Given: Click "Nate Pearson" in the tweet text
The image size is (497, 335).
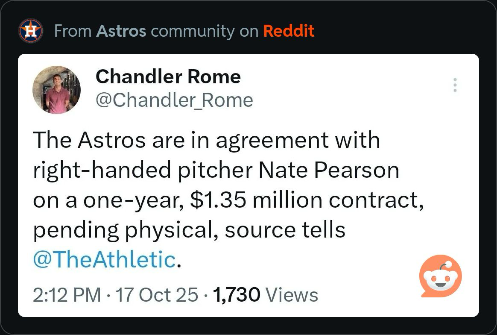Looking at the screenshot, I should pos(329,170).
